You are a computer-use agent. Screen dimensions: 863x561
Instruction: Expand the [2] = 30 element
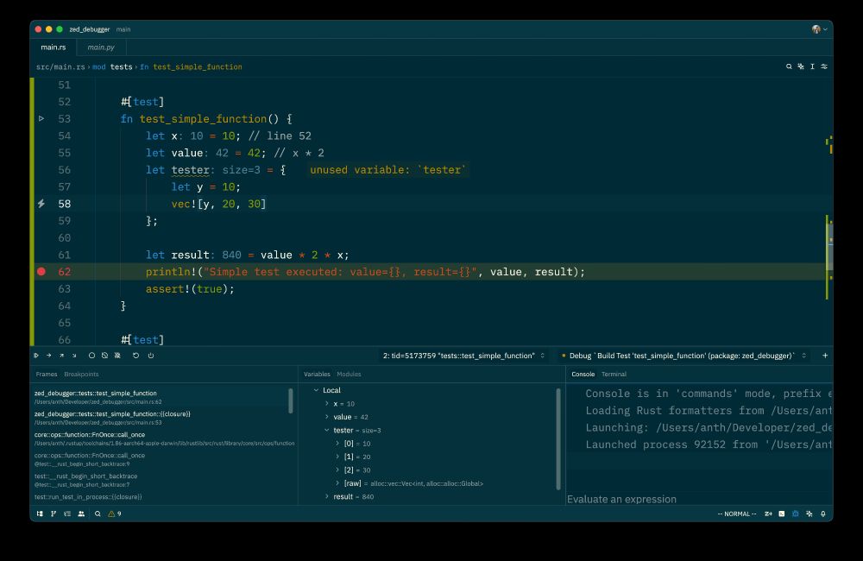(337, 470)
